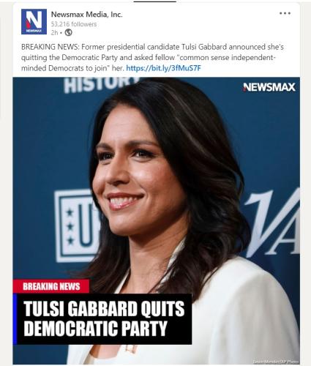The image size is (311, 366).
Task: Open the bit.ly/3fMuS7F link
Action: tap(163, 68)
